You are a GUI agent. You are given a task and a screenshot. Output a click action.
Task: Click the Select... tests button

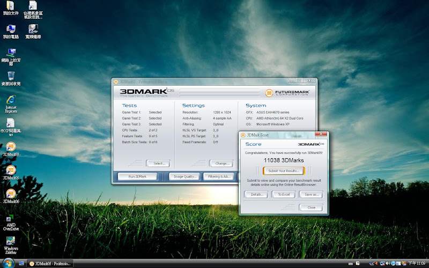pos(158,163)
